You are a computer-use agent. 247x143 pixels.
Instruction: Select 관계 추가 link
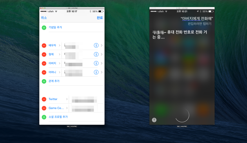(54, 81)
